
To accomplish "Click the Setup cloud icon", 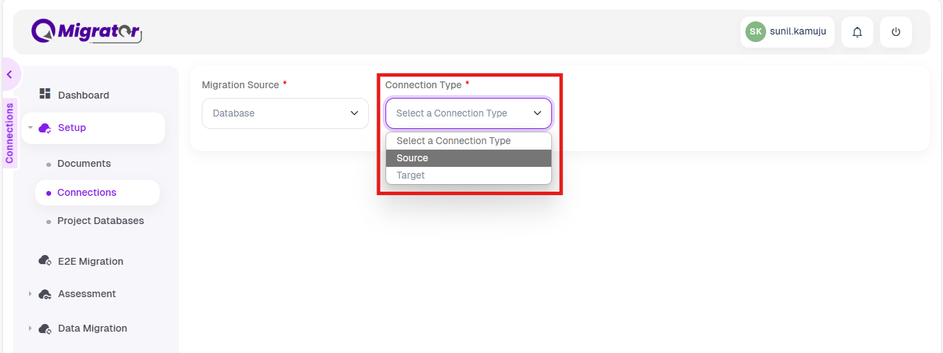I will click(x=45, y=128).
